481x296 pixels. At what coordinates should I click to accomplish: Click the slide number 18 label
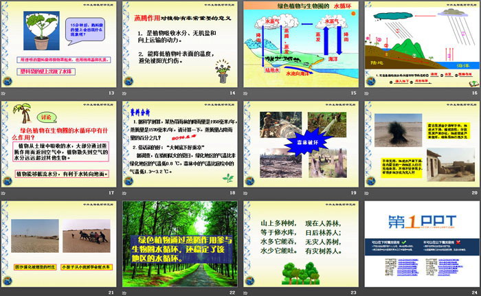point(232,193)
